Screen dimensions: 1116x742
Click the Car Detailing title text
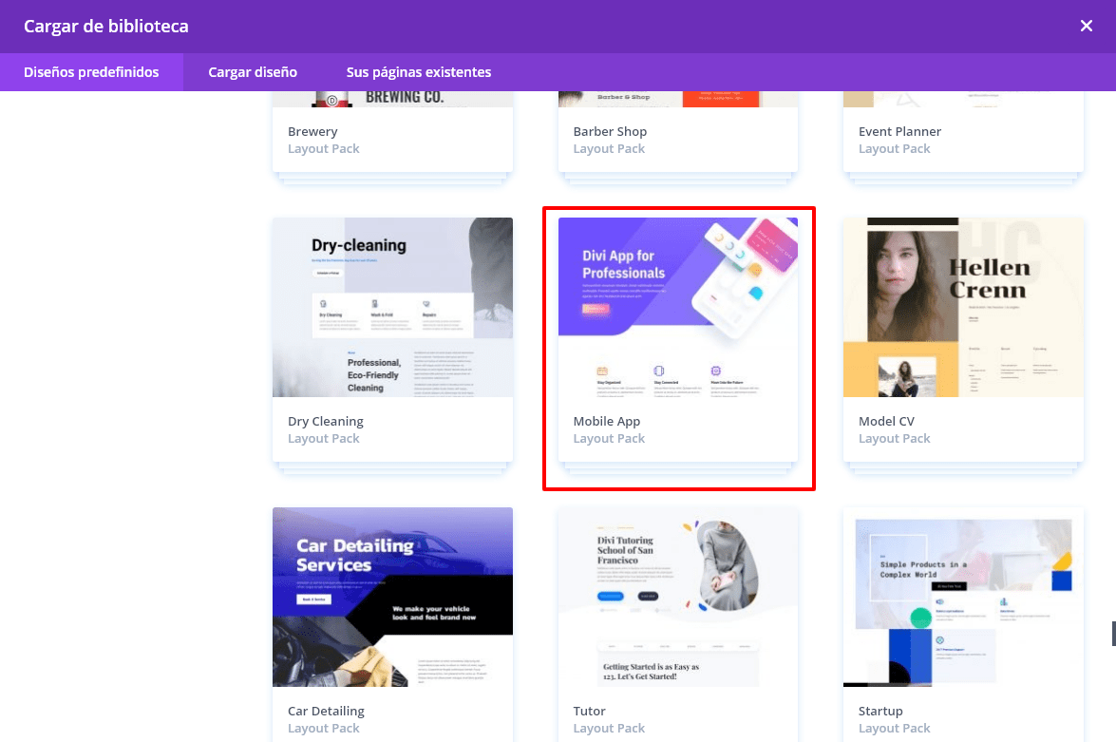coord(326,712)
